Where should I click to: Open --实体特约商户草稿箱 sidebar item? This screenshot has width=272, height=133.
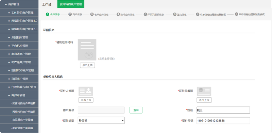click(19, 103)
